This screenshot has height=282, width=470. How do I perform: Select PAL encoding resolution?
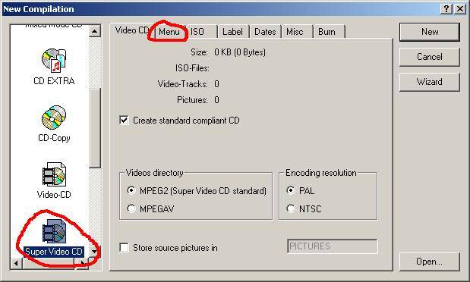click(x=291, y=190)
